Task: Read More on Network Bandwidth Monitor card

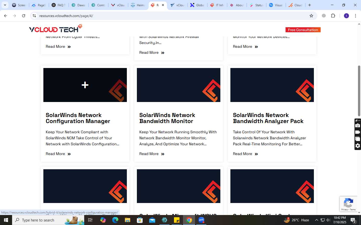Action: [152, 154]
